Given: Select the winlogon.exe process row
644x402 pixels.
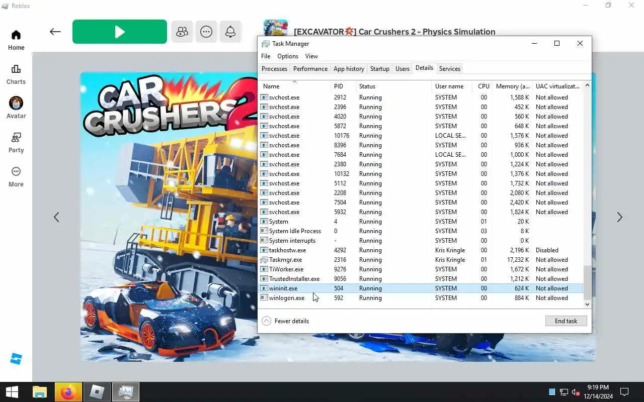Looking at the screenshot, I should tap(421, 298).
